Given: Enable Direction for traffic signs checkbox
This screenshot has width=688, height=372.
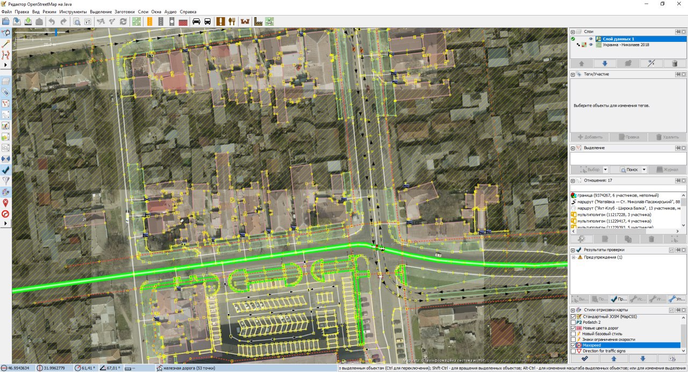Looking at the screenshot, I should coord(573,351).
